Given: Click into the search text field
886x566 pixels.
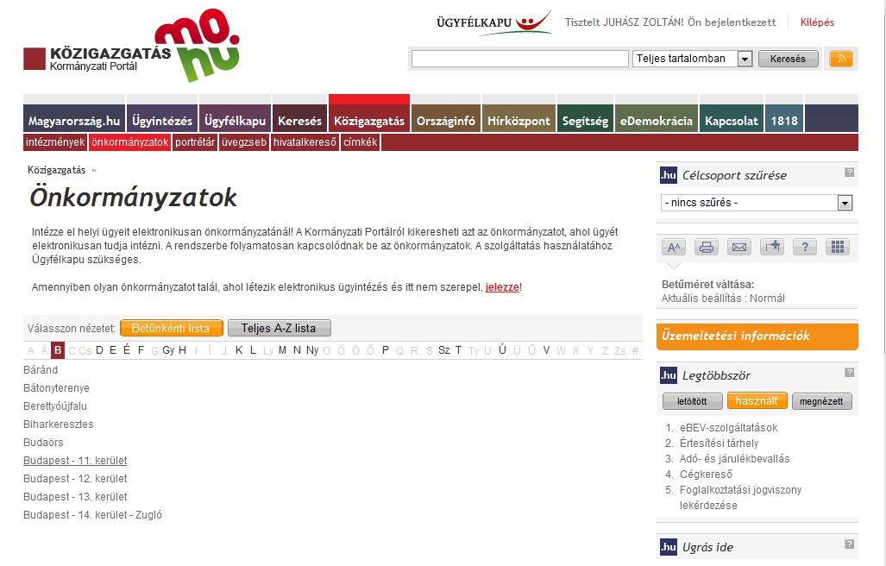Looking at the screenshot, I should (x=519, y=59).
